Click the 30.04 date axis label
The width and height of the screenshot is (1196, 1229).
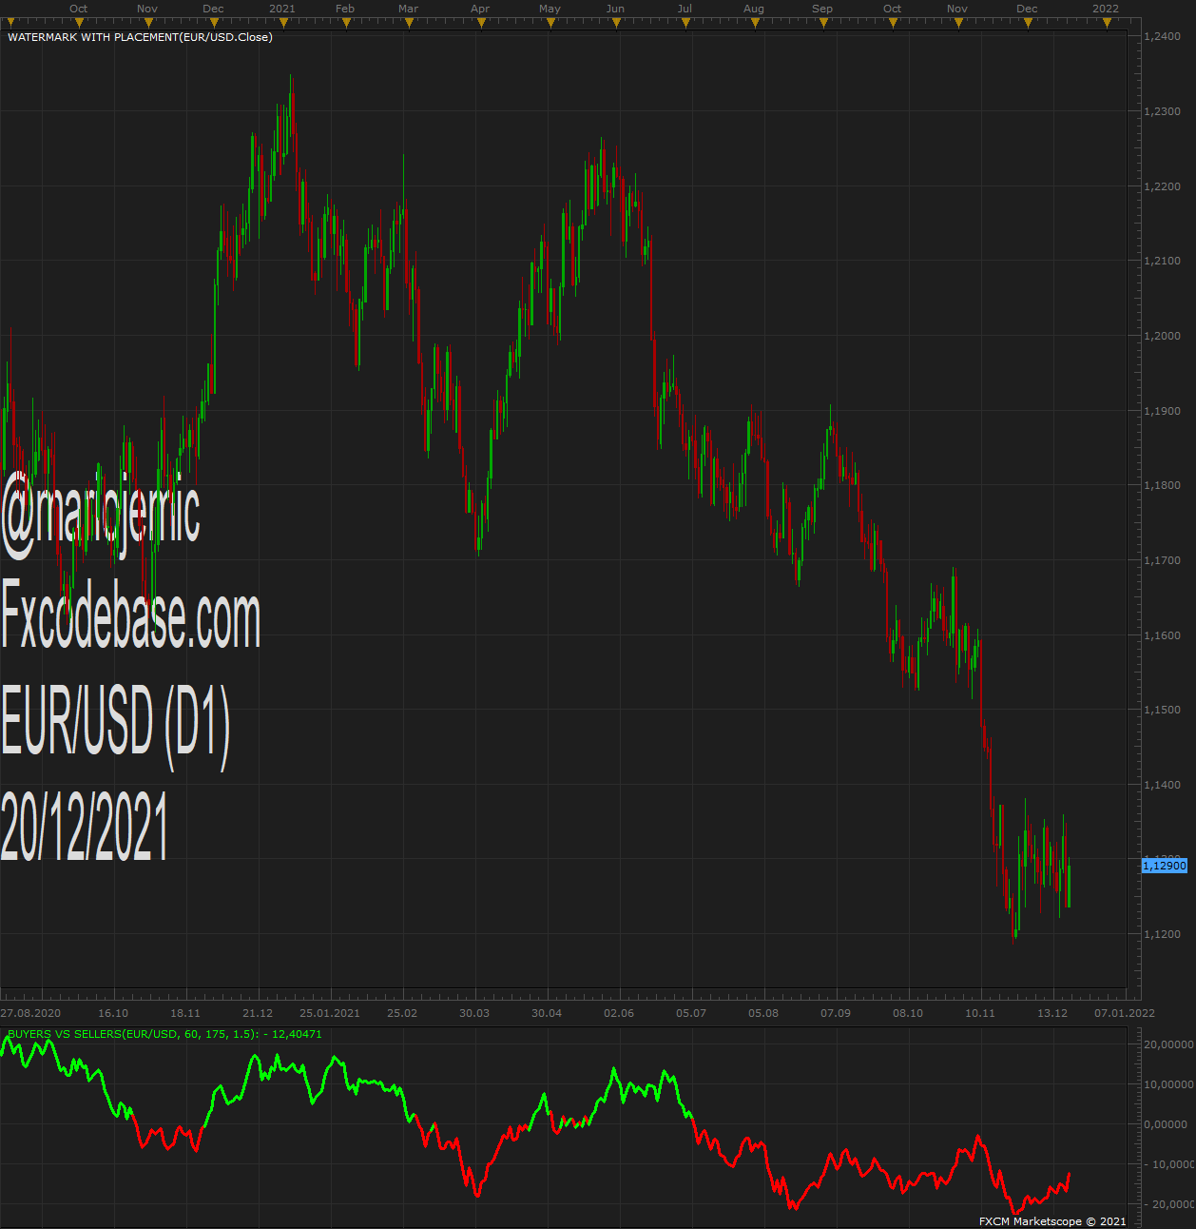coord(547,1013)
